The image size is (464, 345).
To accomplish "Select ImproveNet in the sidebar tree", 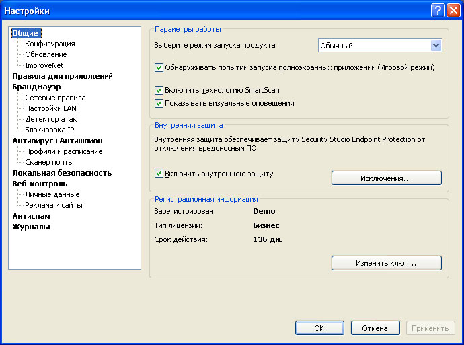I will pyautogui.click(x=44, y=65).
